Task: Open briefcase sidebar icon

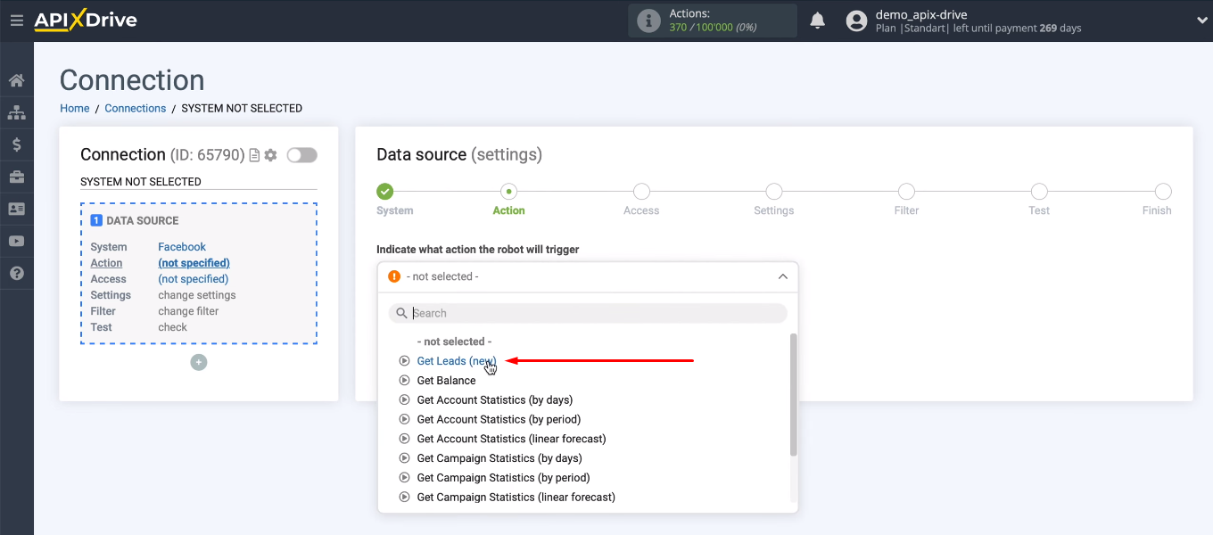Action: tap(16, 177)
